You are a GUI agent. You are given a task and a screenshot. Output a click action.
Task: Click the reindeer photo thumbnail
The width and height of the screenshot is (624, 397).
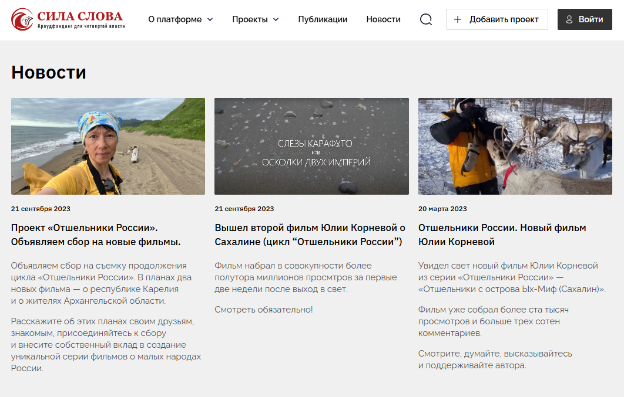515,146
